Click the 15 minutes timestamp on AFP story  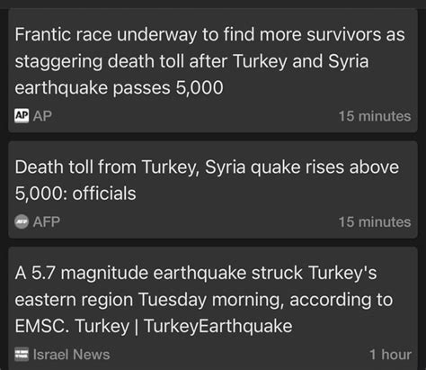pyautogui.click(x=375, y=222)
